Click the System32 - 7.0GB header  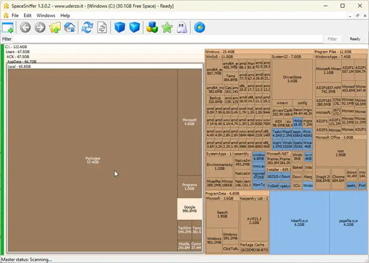(286, 57)
